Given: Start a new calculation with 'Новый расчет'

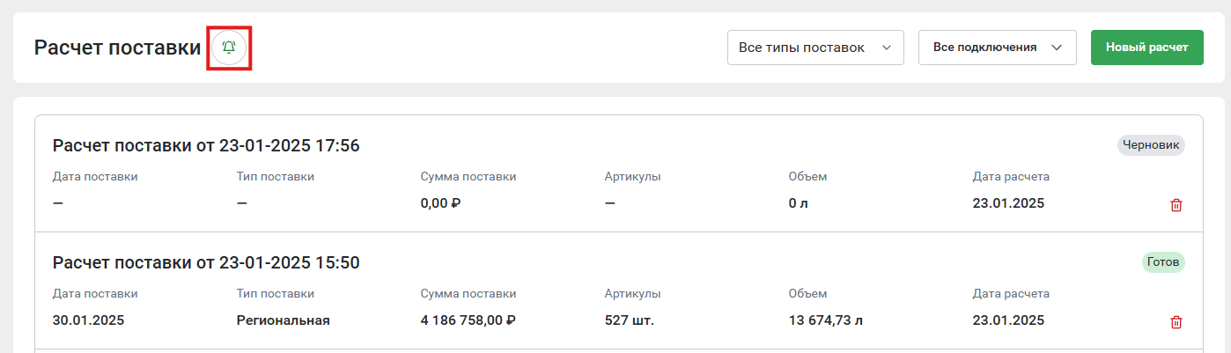Looking at the screenshot, I should [1147, 48].
